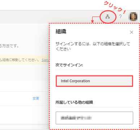This screenshot has height=130, width=140.
Task: Click the 所属している他の組織 section label
Action: [x=74, y=102]
